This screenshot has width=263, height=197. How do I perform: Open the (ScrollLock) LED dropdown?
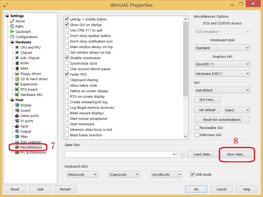coord(166,174)
